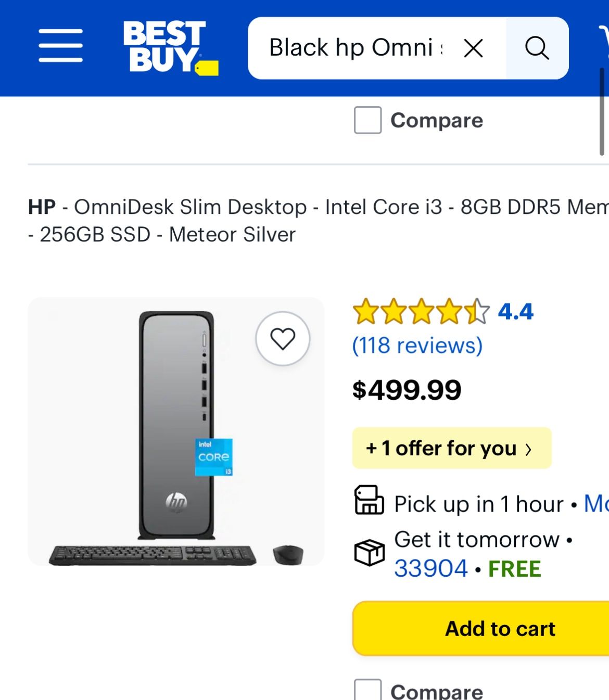
Task: Open the 118 reviews link
Action: (417, 345)
